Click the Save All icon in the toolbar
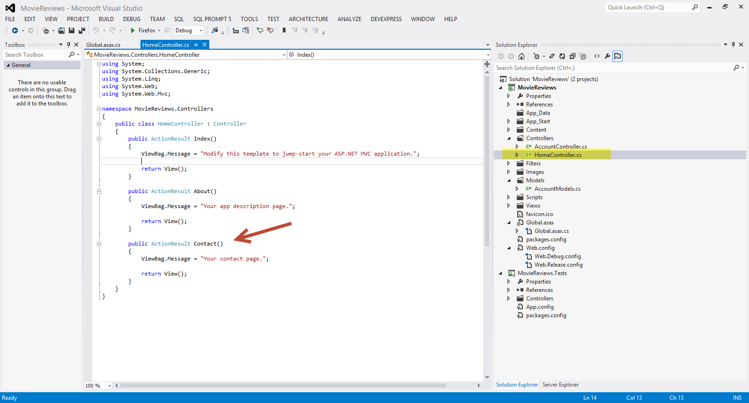The height and width of the screenshot is (403, 749). tap(82, 30)
